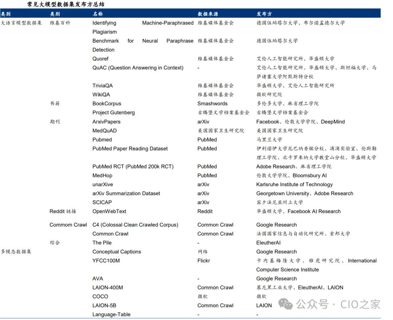Select the "WikiQA" dataset name

[x=101, y=95]
